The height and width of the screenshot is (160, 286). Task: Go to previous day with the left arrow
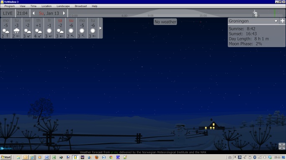click(33, 13)
